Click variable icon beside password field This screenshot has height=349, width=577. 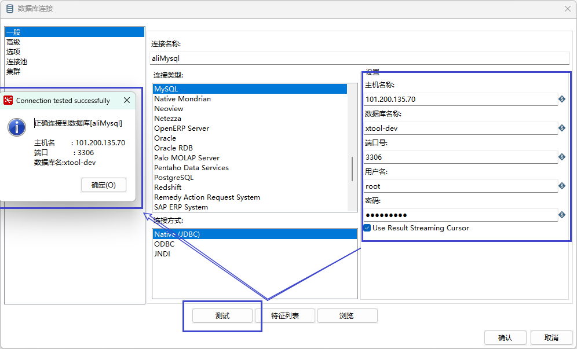click(561, 215)
